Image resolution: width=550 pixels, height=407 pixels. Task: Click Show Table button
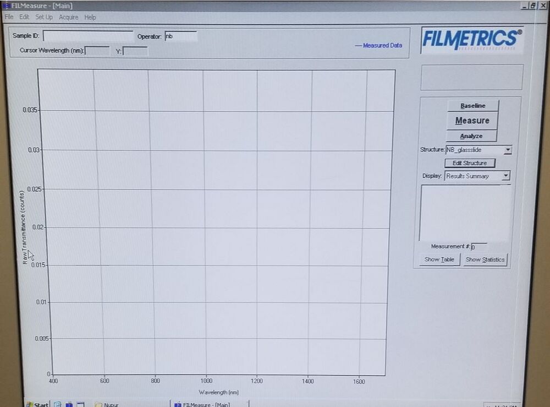439,259
